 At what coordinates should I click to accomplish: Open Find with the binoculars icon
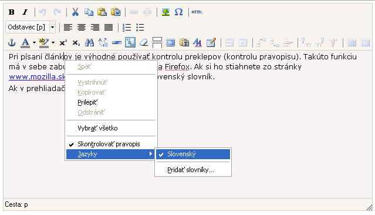90,43
